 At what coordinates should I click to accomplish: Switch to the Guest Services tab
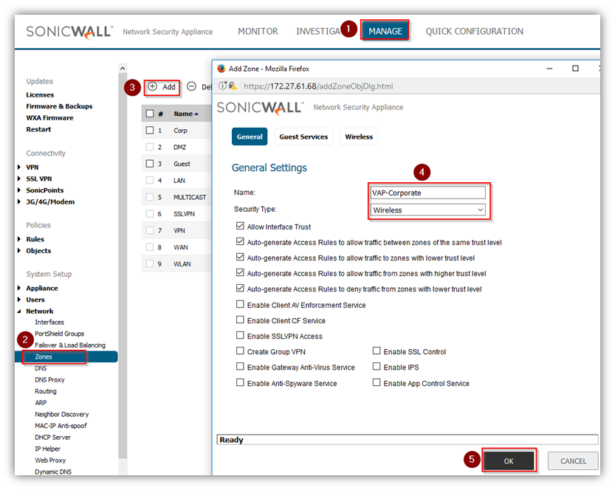point(303,137)
